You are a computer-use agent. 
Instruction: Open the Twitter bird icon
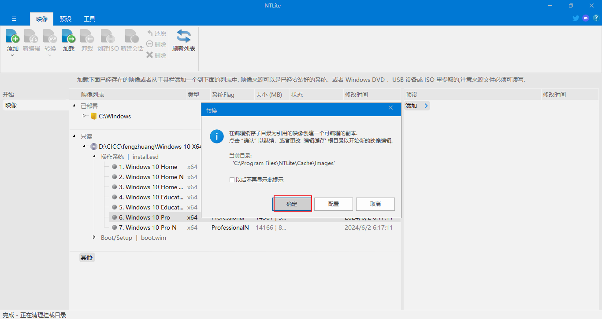point(576,18)
